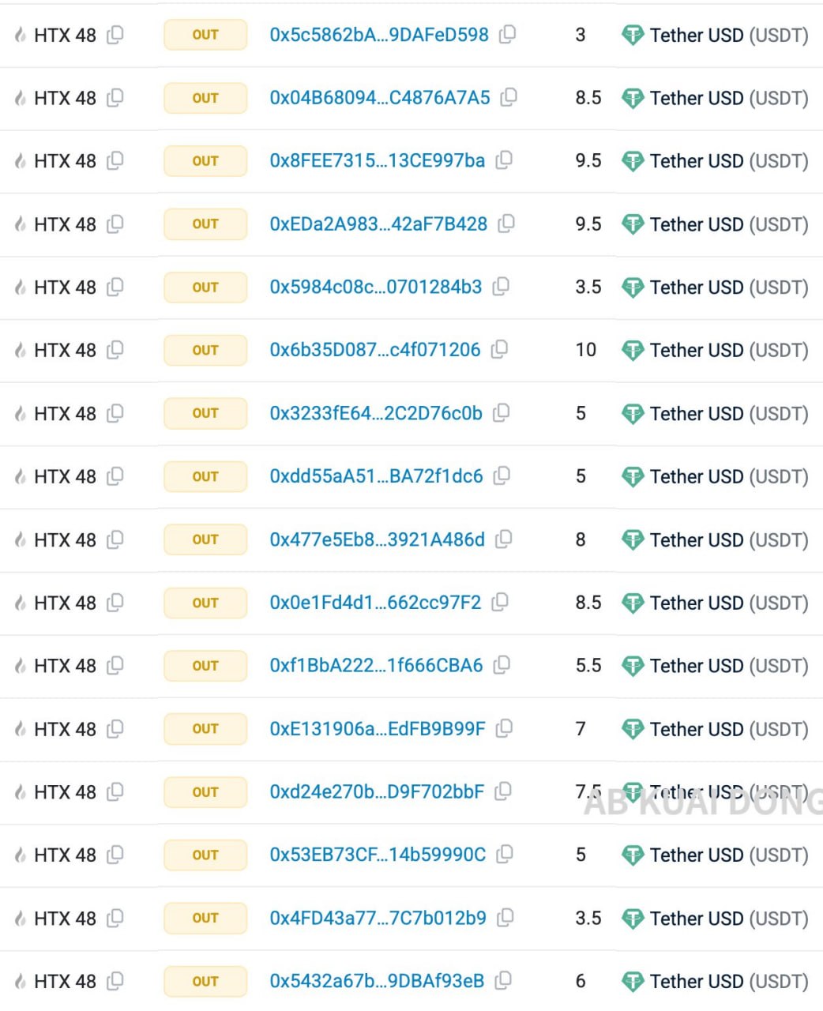Image resolution: width=823 pixels, height=1011 pixels.
Task: Copy address 0x5c5862bA...9DAFeD598
Action: click(508, 34)
